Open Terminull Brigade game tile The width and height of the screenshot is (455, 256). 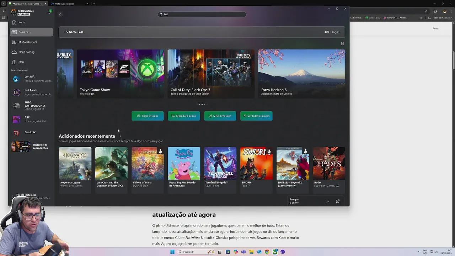click(220, 170)
